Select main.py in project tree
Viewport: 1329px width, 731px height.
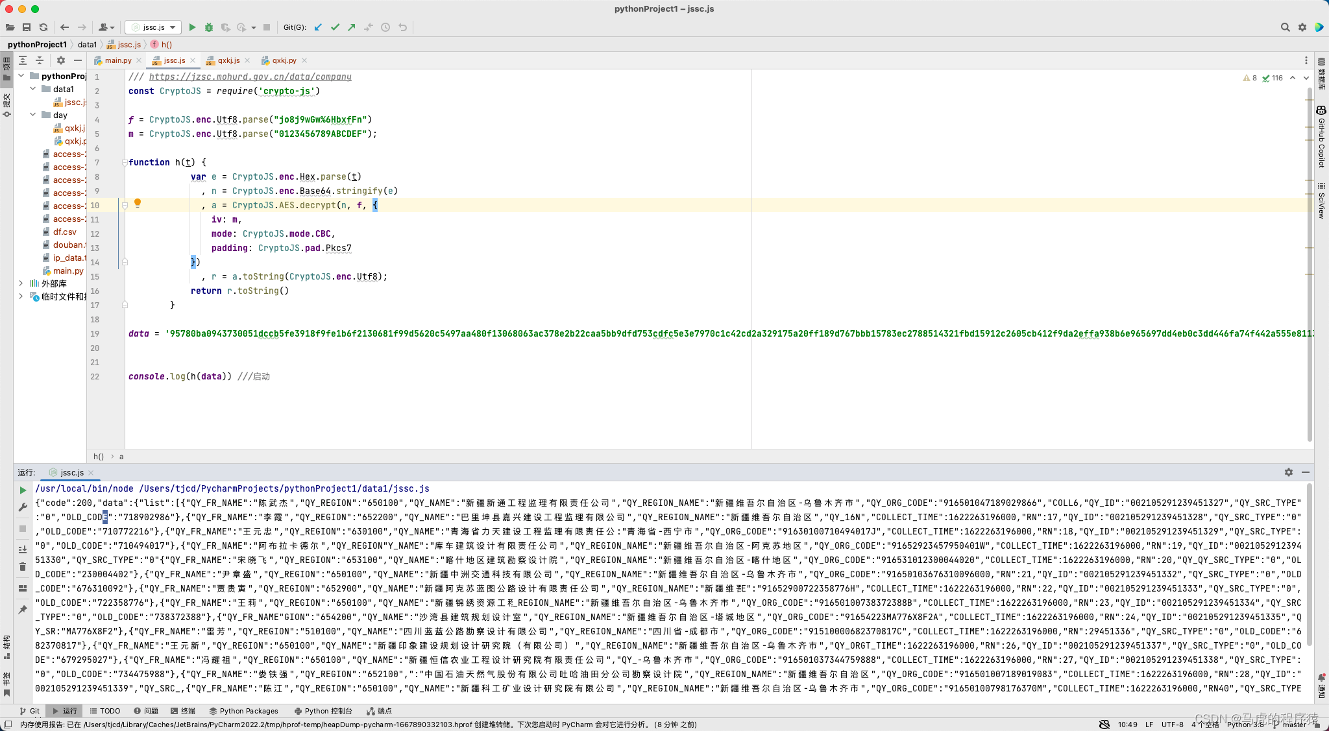[x=68, y=270]
